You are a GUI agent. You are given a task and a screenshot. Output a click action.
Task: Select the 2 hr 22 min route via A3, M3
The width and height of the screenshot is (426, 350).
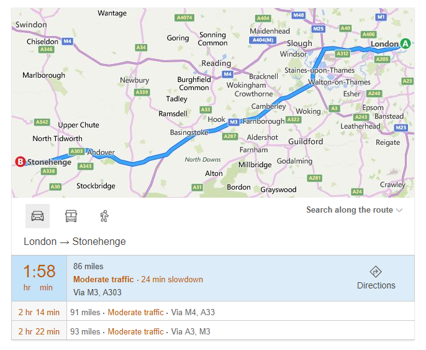click(x=213, y=331)
